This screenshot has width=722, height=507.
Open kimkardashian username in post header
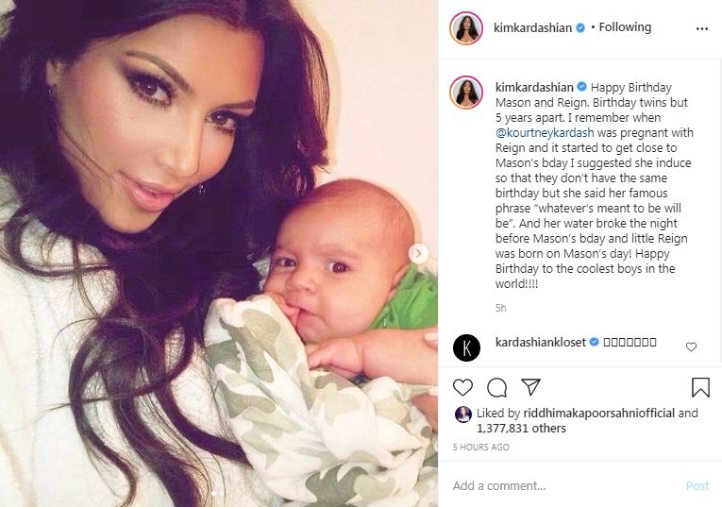point(532,27)
